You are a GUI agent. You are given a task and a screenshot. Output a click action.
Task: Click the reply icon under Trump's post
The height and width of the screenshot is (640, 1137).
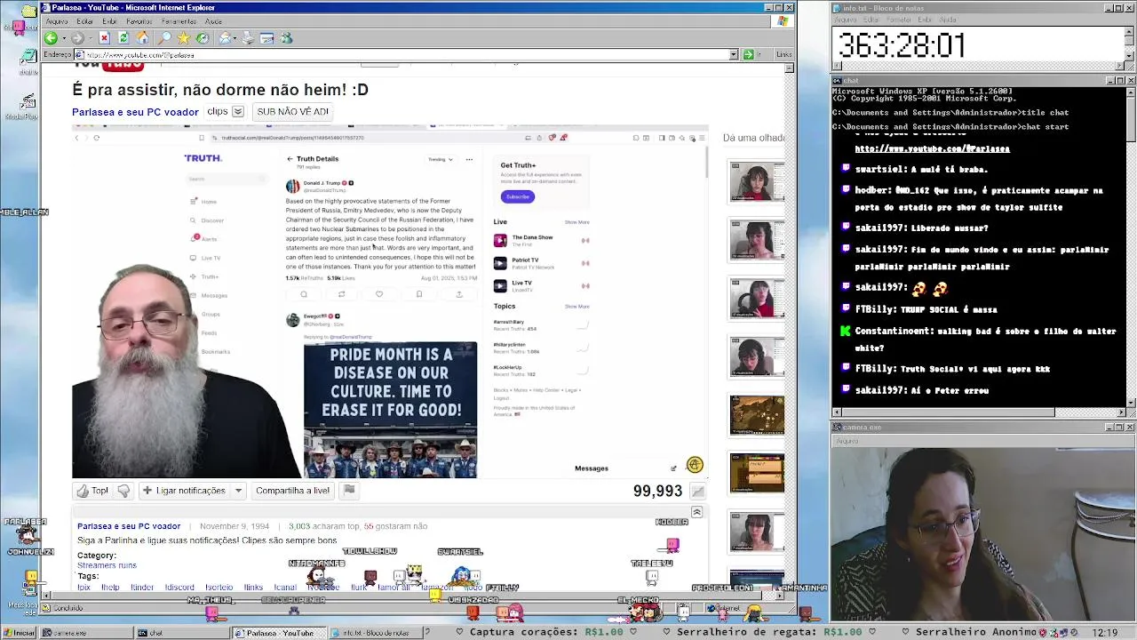(x=304, y=294)
